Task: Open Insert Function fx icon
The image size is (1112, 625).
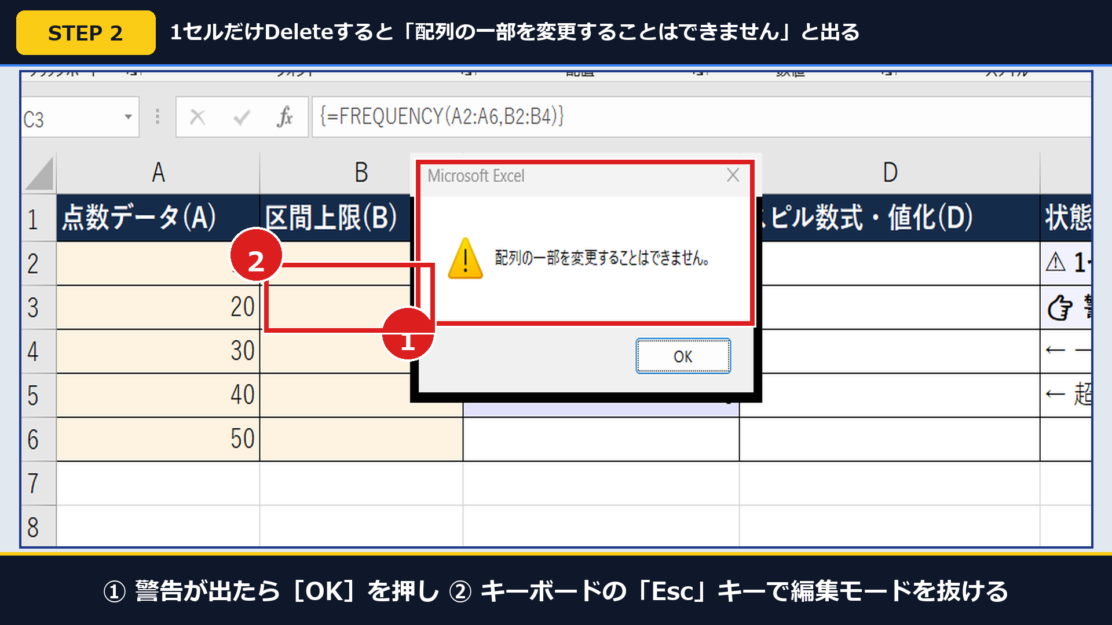Action: coord(284,117)
